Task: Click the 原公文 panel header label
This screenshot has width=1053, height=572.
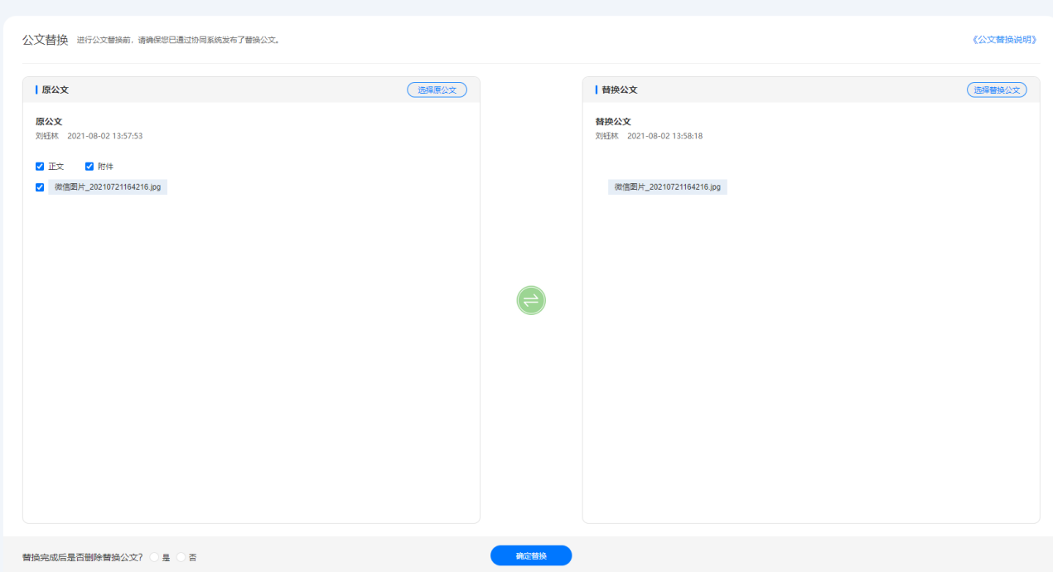Action: [56, 90]
